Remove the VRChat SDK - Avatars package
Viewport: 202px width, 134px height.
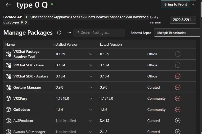(x=178, y=76)
